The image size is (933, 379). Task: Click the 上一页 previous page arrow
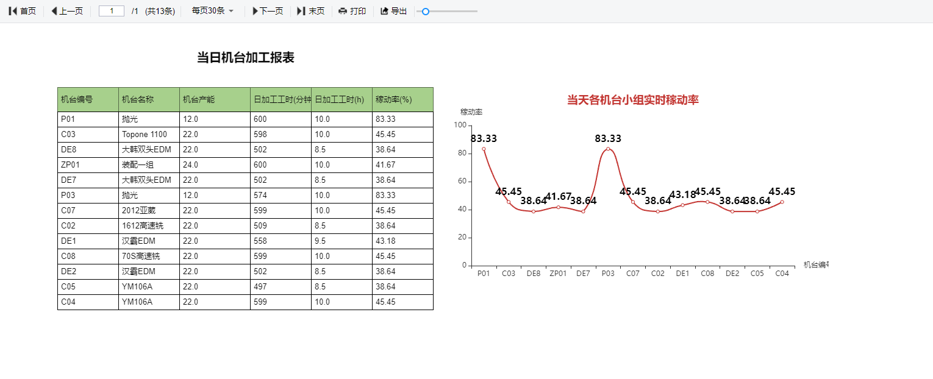54,11
